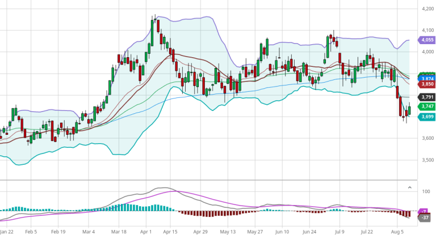Select the blue 3,874 moving average label
Viewport: 436px width, 235px height.
pos(426,78)
